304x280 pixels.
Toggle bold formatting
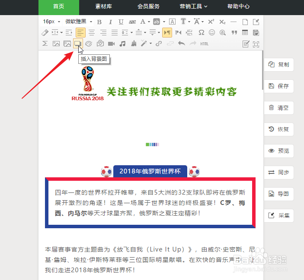pos(99,22)
